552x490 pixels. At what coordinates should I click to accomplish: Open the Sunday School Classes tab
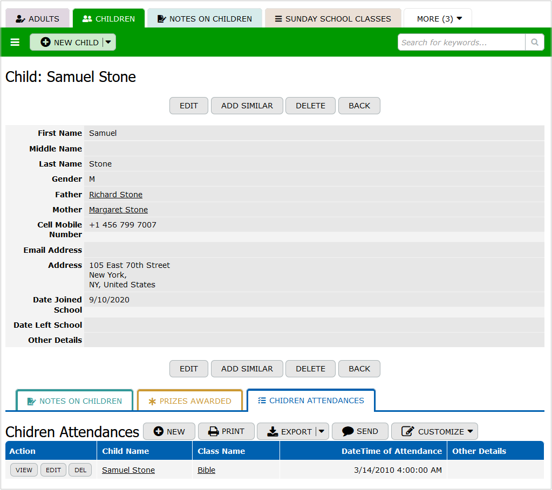(x=332, y=18)
